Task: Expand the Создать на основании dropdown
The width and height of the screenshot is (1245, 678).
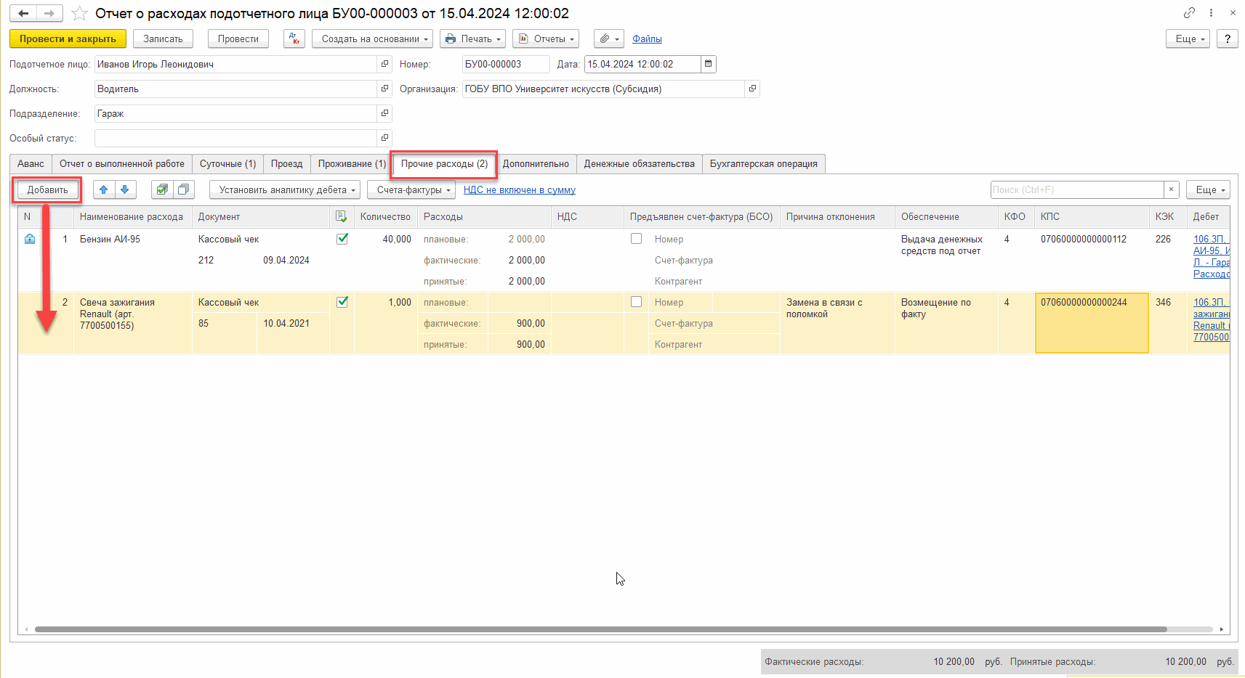Action: [x=373, y=38]
